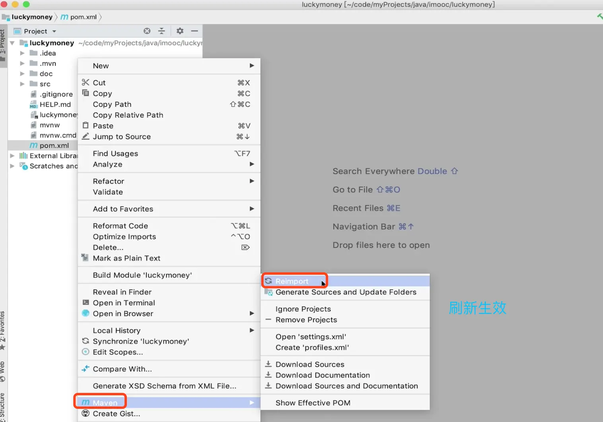Open Add to Favorites submenu

169,209
